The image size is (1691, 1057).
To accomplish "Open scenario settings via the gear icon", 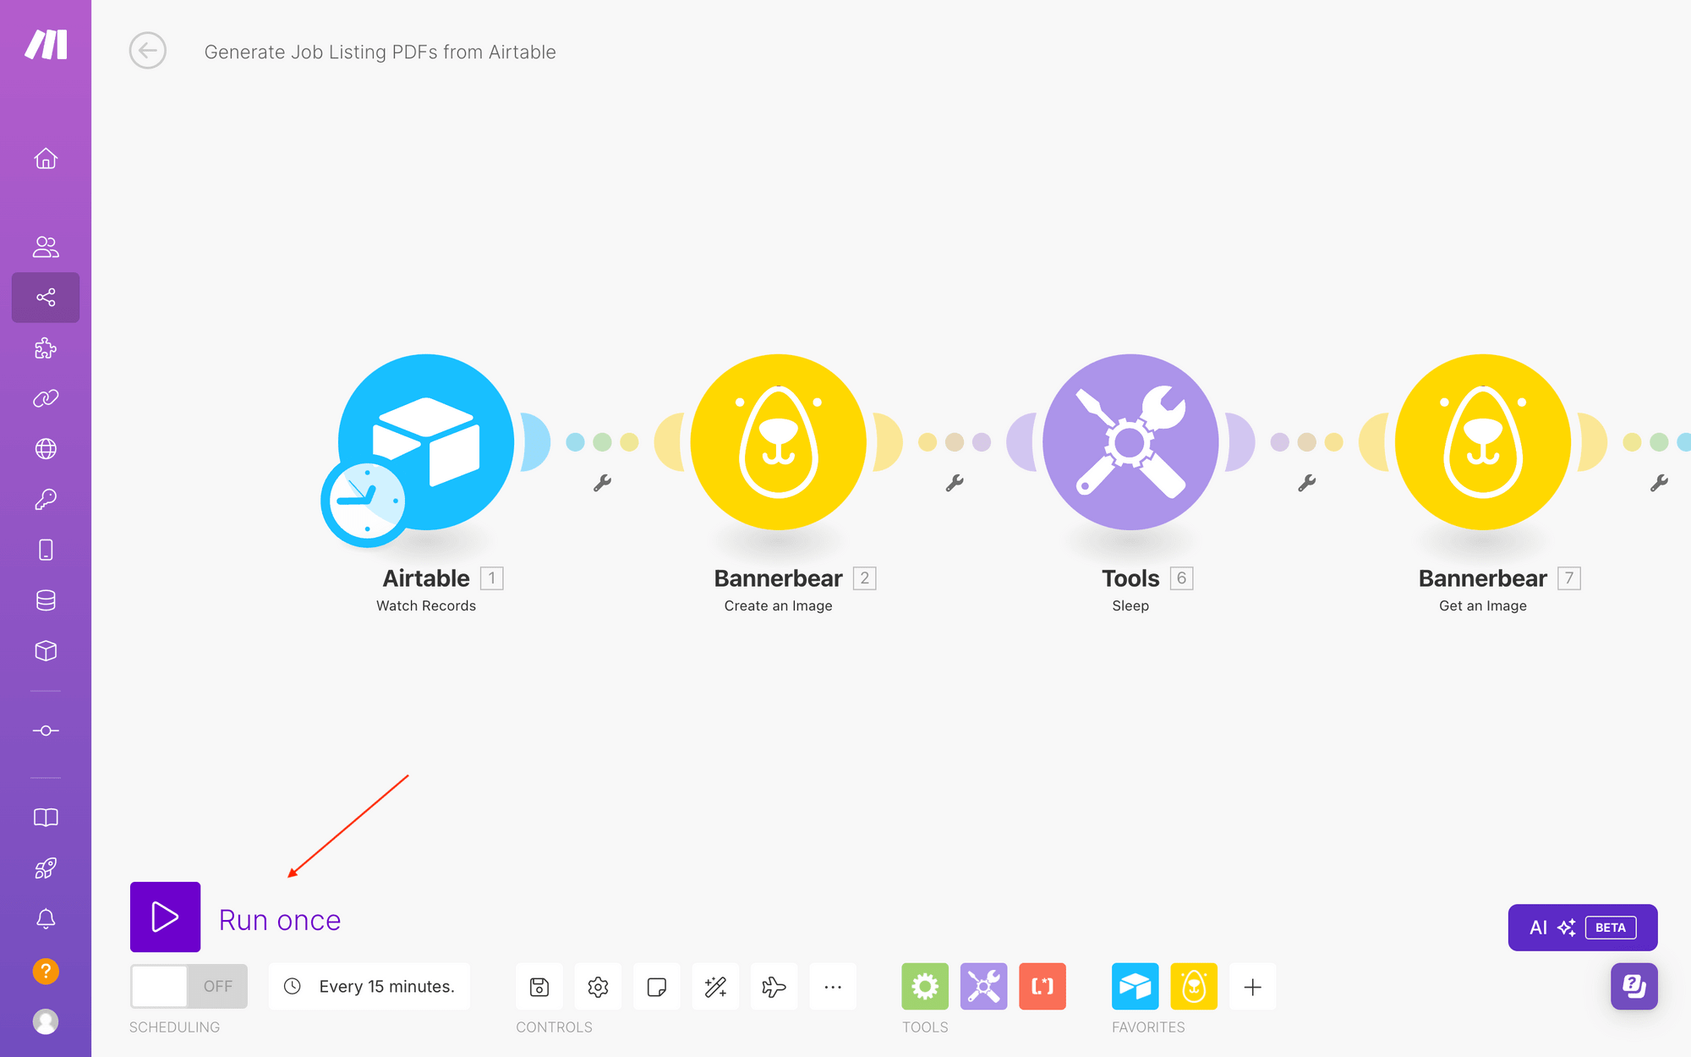I will (x=598, y=986).
